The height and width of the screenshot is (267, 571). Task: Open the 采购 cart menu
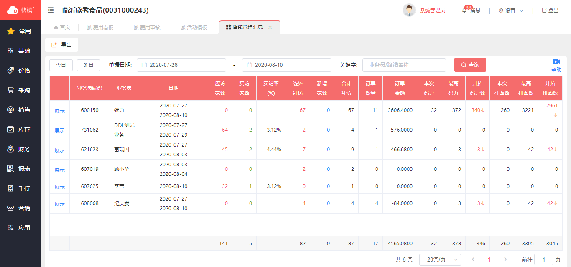[x=20, y=90]
